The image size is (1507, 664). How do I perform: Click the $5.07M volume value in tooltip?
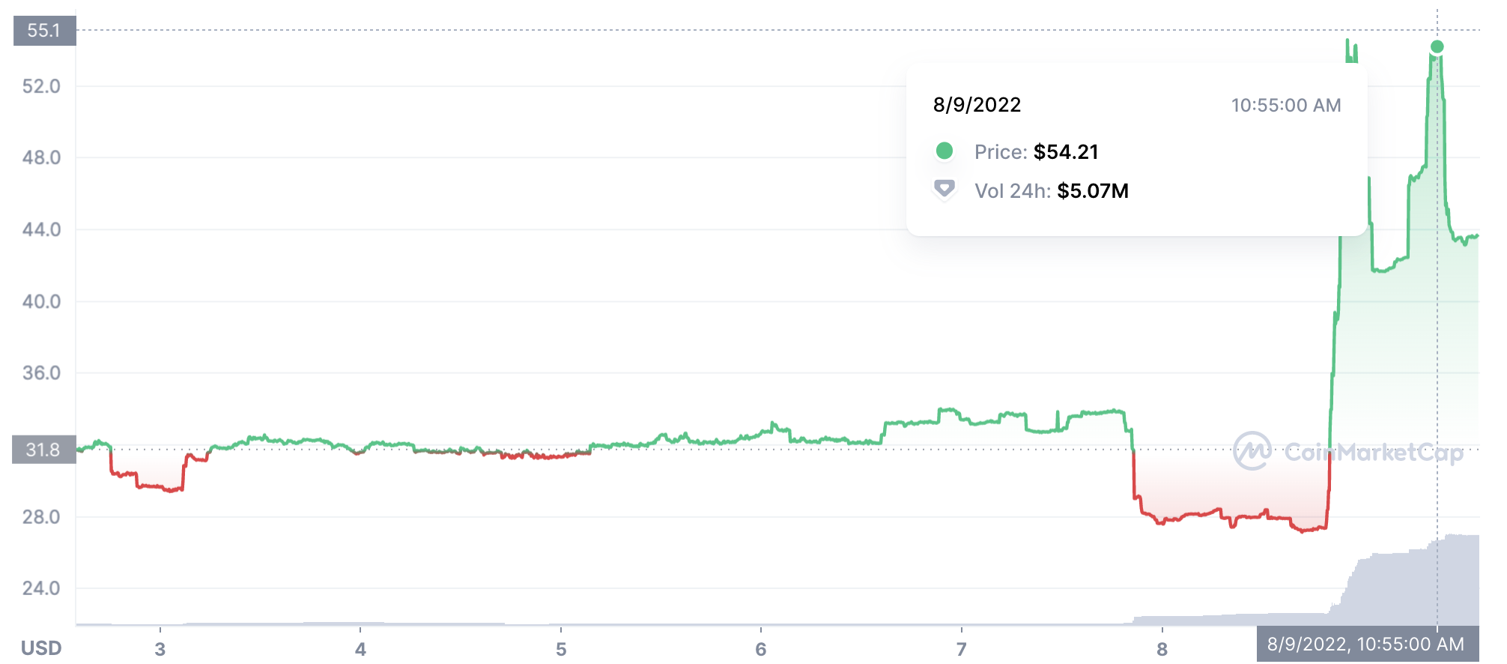coord(1093,191)
